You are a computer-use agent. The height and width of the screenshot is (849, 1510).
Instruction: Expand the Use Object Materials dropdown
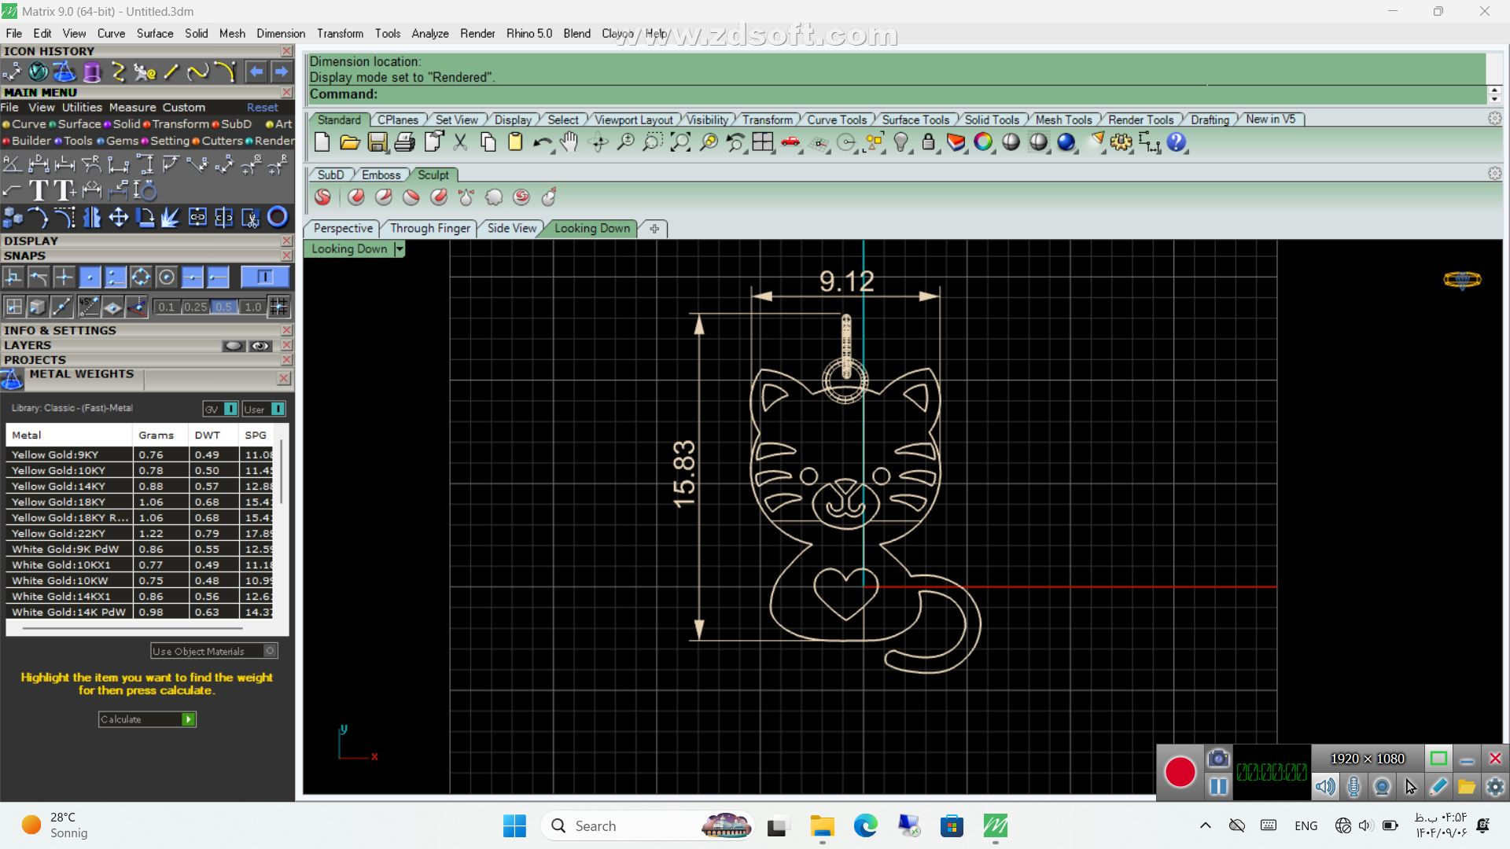270,651
